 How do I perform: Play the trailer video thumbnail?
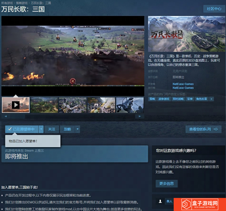pyautogui.click(x=16, y=105)
